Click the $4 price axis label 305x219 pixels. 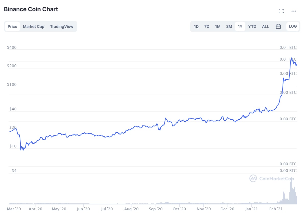(x=14, y=171)
